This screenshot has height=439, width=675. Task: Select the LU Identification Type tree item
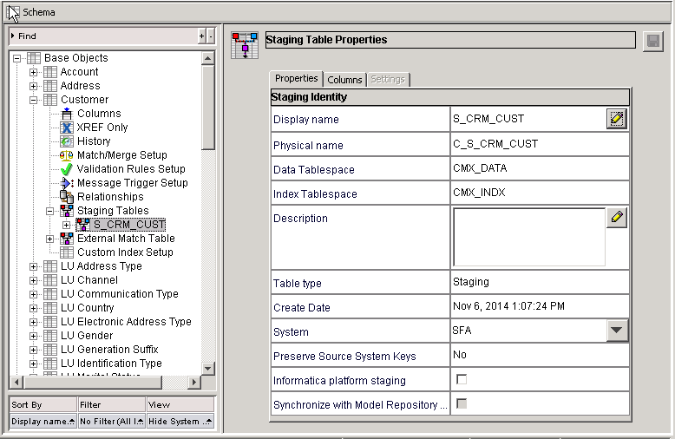click(x=111, y=364)
